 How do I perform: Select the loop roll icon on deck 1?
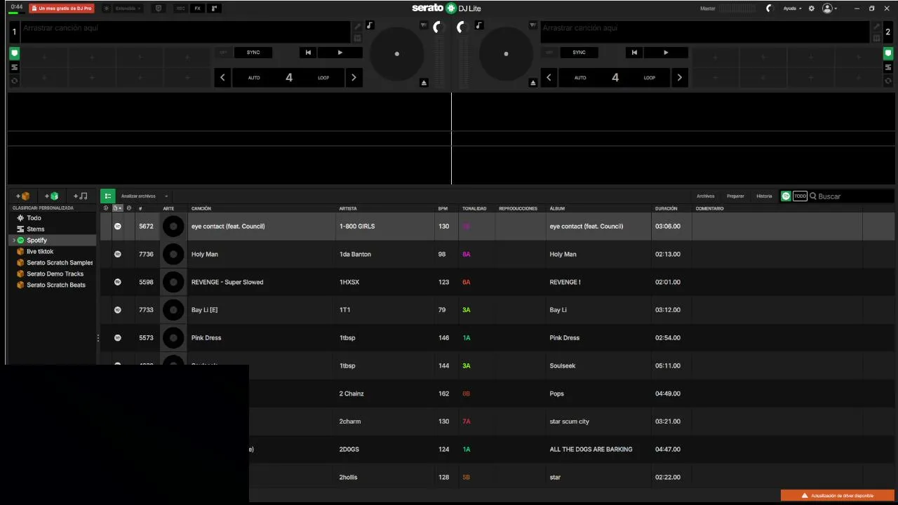[14, 81]
